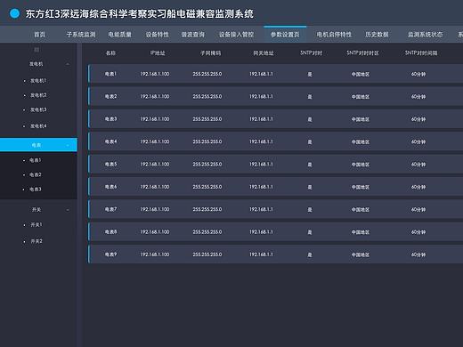This screenshot has height=347, width=463.
Task: Collapse the 开关 group arrow
Action: click(68, 210)
